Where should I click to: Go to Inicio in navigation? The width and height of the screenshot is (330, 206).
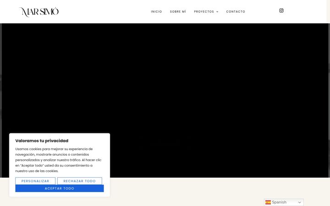pos(156,11)
